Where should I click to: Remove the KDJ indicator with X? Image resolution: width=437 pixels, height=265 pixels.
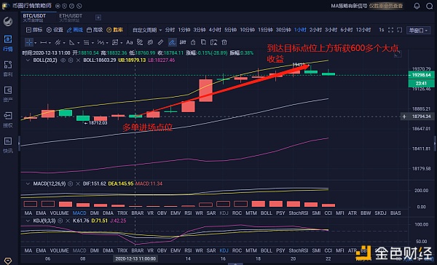[x=68, y=221]
